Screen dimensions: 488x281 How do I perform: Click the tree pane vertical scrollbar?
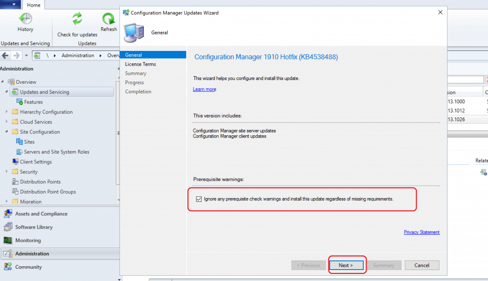click(118, 133)
